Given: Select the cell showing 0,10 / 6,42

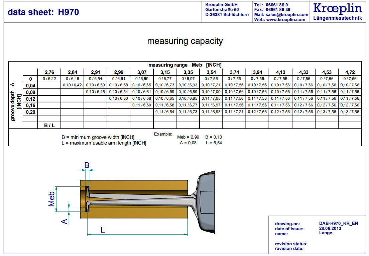Looking at the screenshot, I should (x=72, y=85).
